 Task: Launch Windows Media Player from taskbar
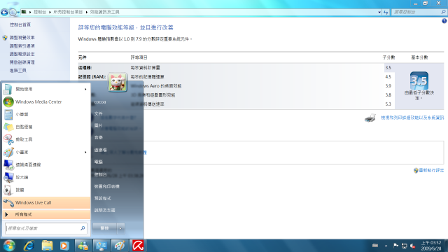[64, 246]
